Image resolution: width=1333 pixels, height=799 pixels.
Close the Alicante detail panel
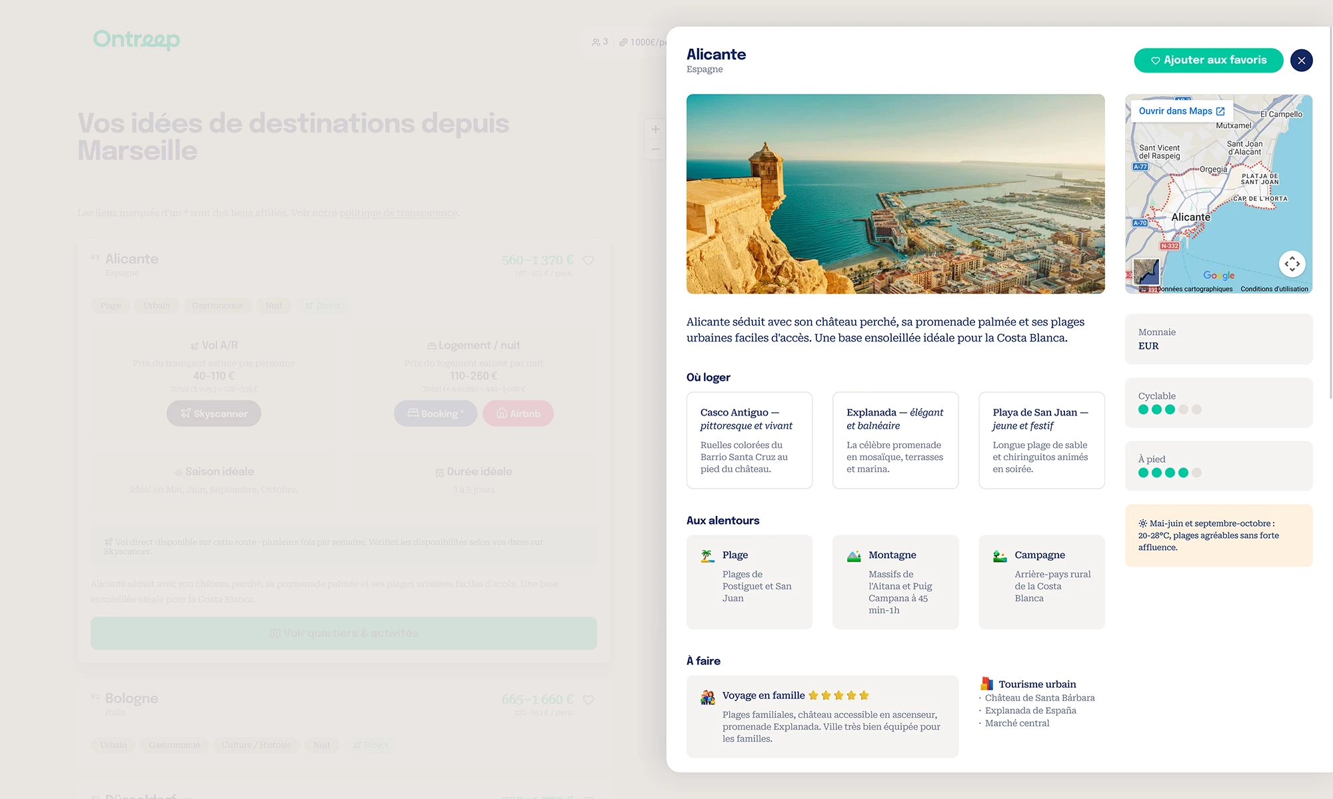point(1301,61)
